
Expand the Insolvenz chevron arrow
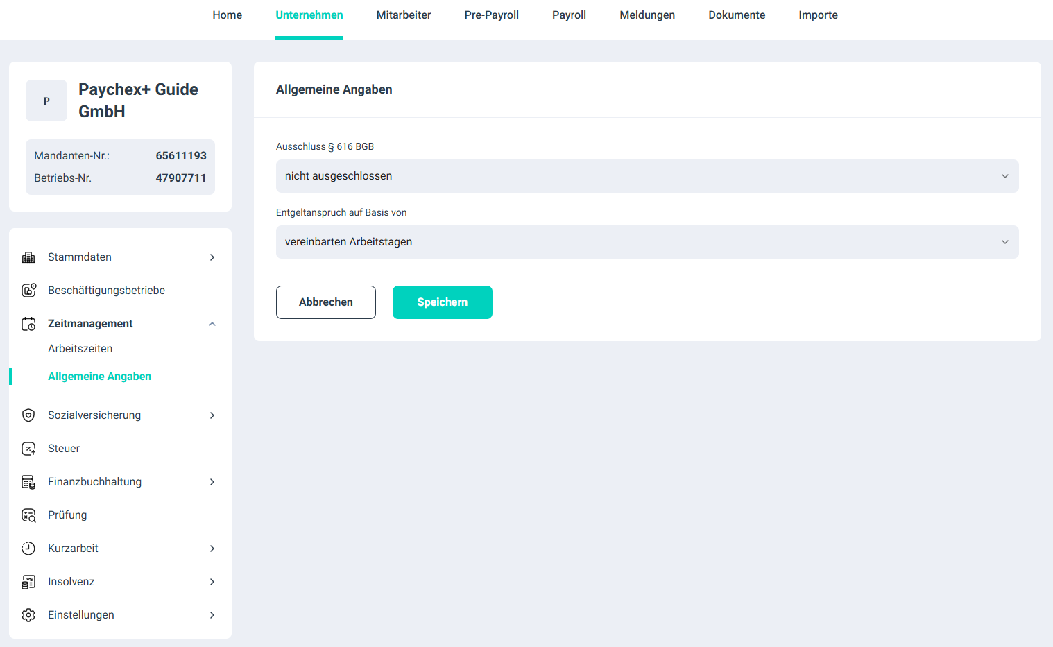pyautogui.click(x=212, y=582)
